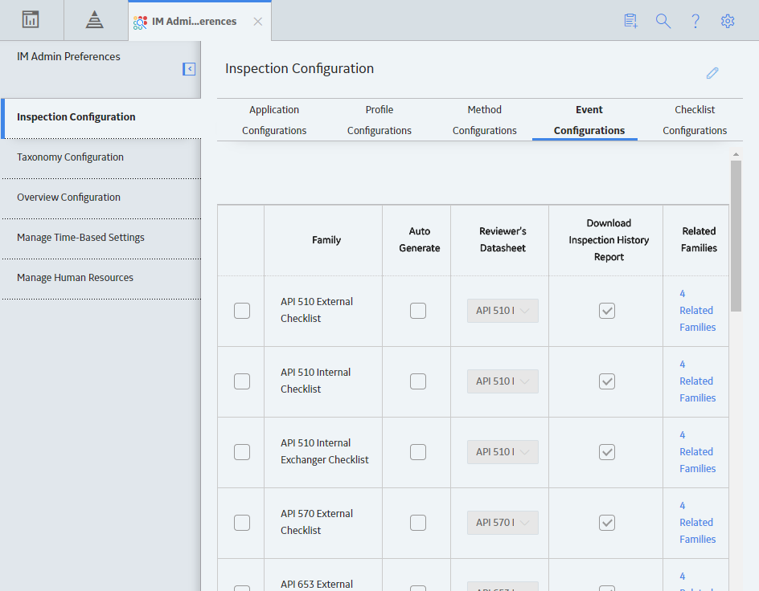The image size is (759, 591).
Task: Toggle Download History Report for API 510 External Checklist
Action: 607,311
